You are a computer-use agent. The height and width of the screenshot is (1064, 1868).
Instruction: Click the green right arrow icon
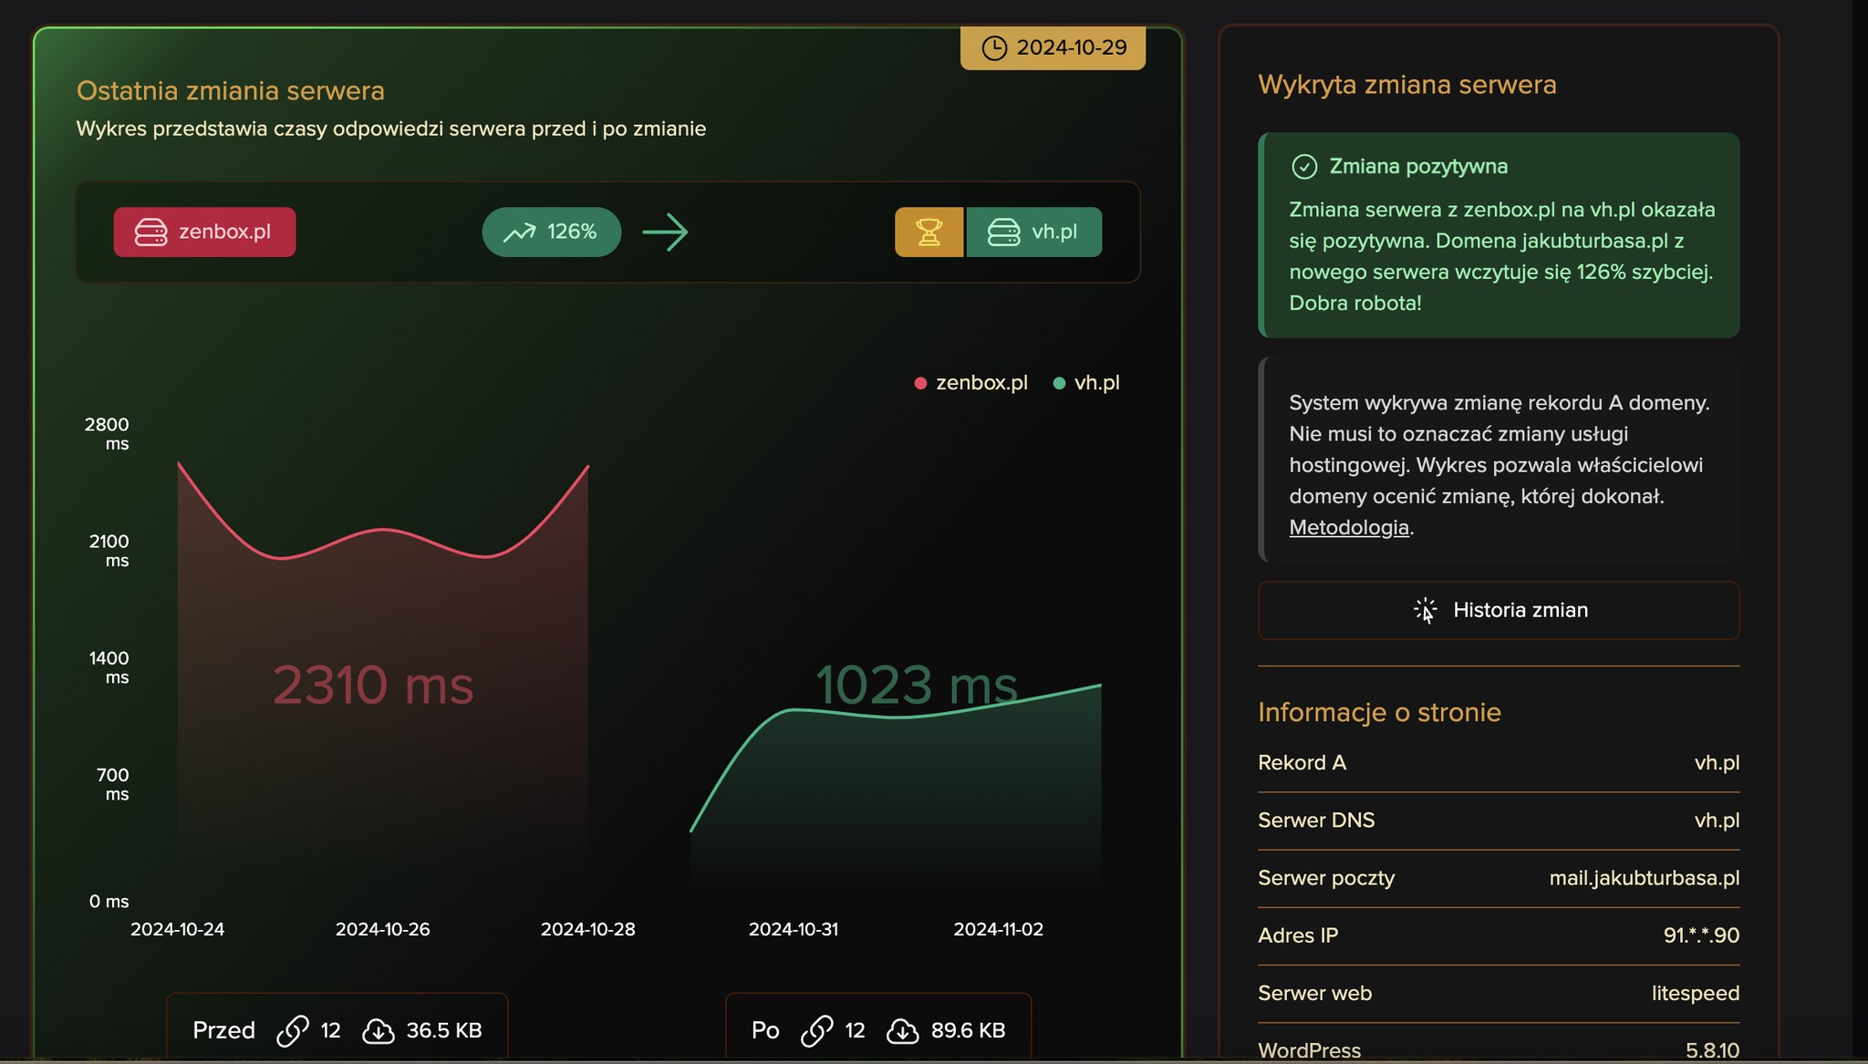[665, 232]
